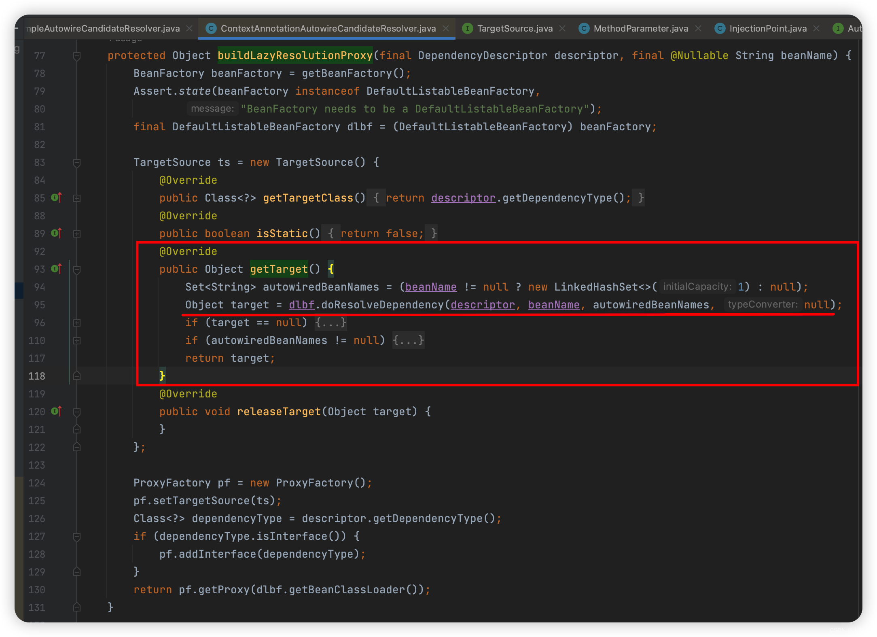Click the implements-method gutter icon on line 85

56,197
